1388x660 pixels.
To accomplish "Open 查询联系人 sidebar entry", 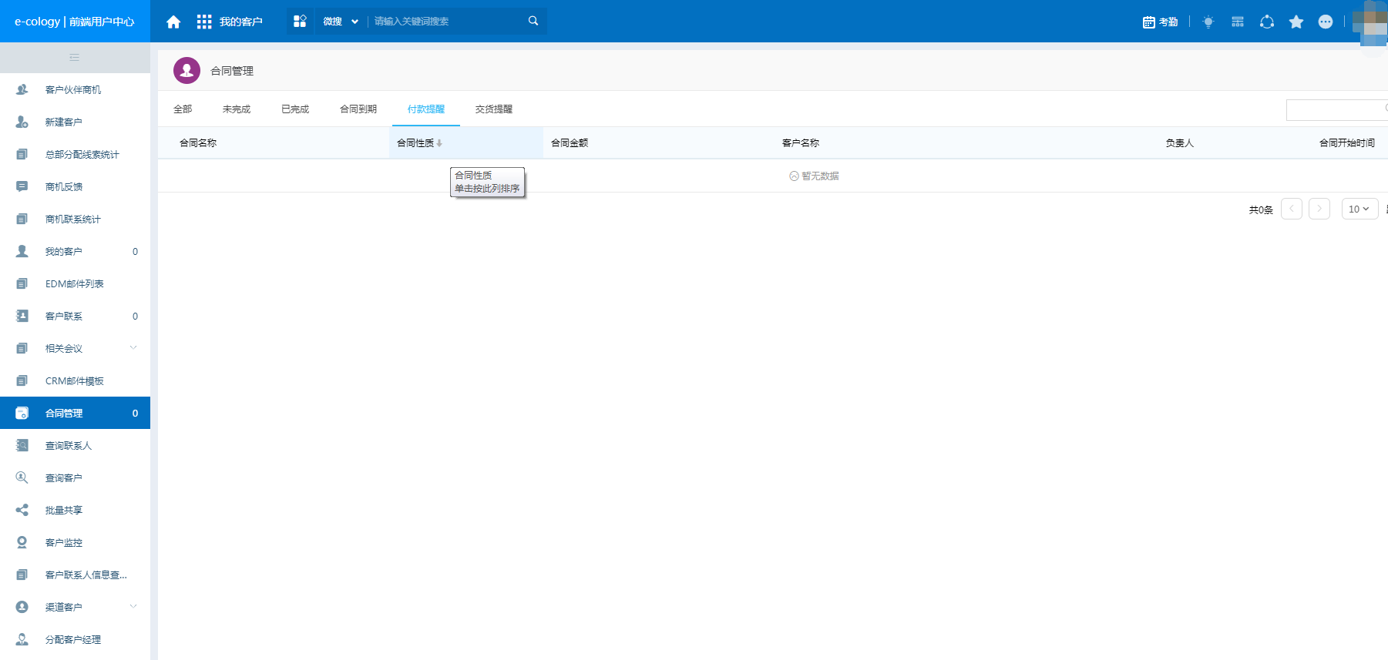I will [75, 446].
